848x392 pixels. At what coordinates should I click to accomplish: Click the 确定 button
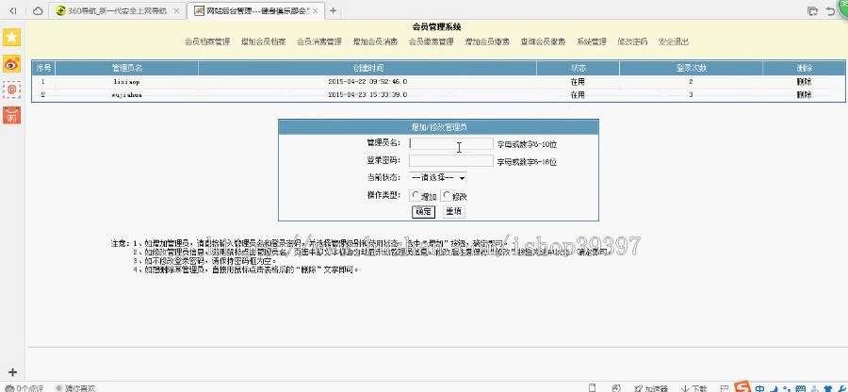point(423,211)
